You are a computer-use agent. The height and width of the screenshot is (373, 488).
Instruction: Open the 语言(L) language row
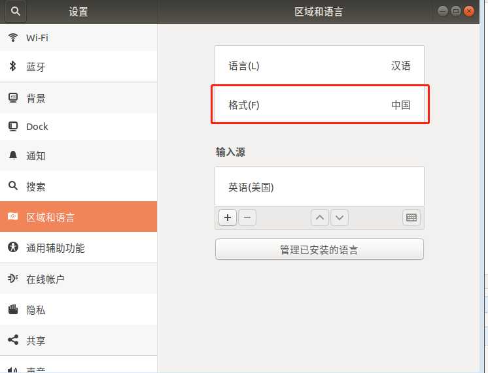pyautogui.click(x=319, y=65)
